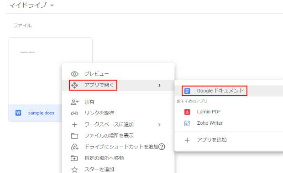
Task: Click the plus icon beside ワークスペースに追加
Action: click(74, 125)
